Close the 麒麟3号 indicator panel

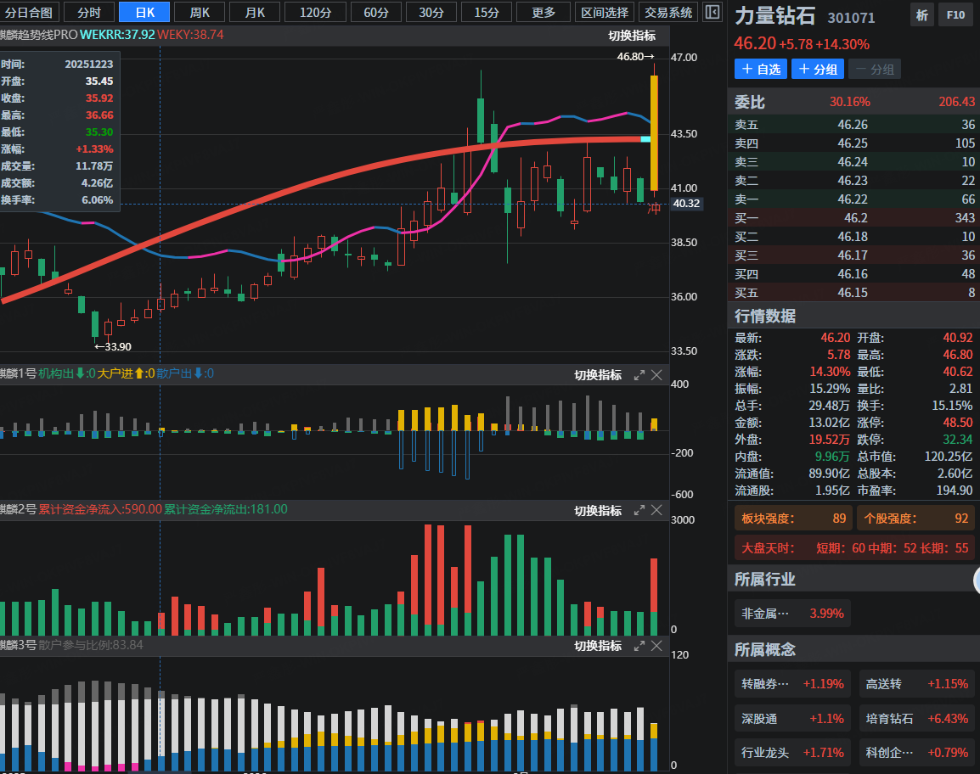coord(656,646)
